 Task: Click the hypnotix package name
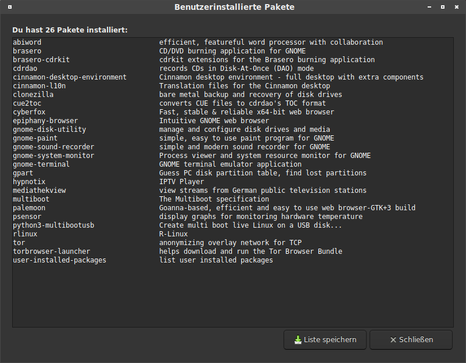[29, 182]
